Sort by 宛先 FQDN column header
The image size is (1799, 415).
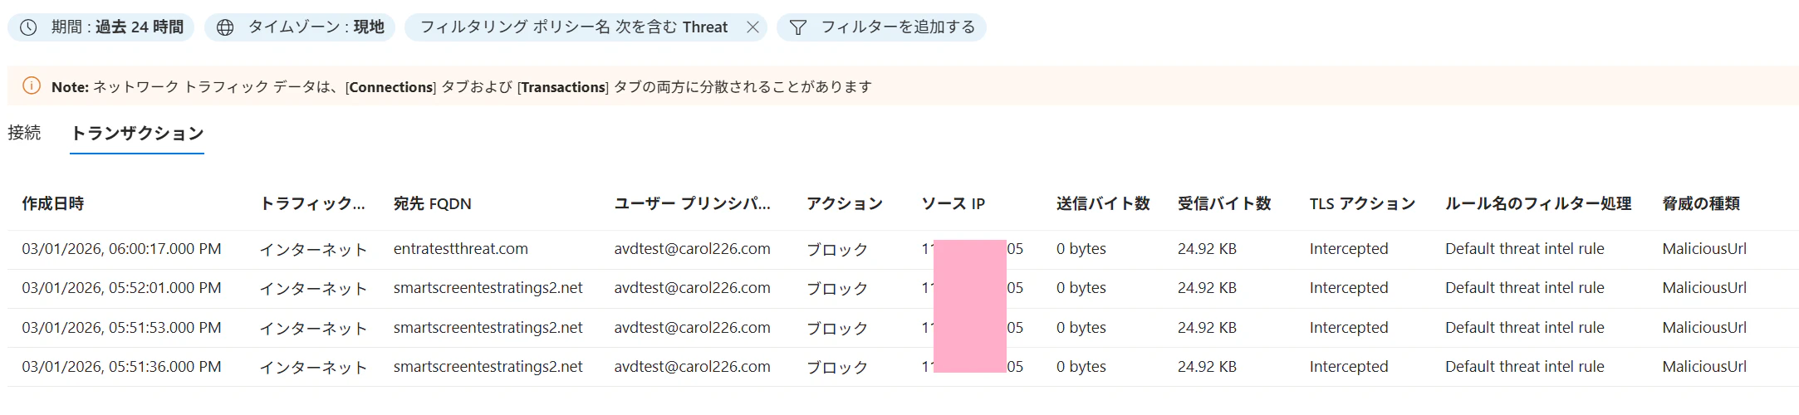click(x=432, y=203)
